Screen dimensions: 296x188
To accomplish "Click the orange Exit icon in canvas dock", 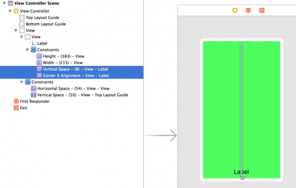I will tap(262, 10).
